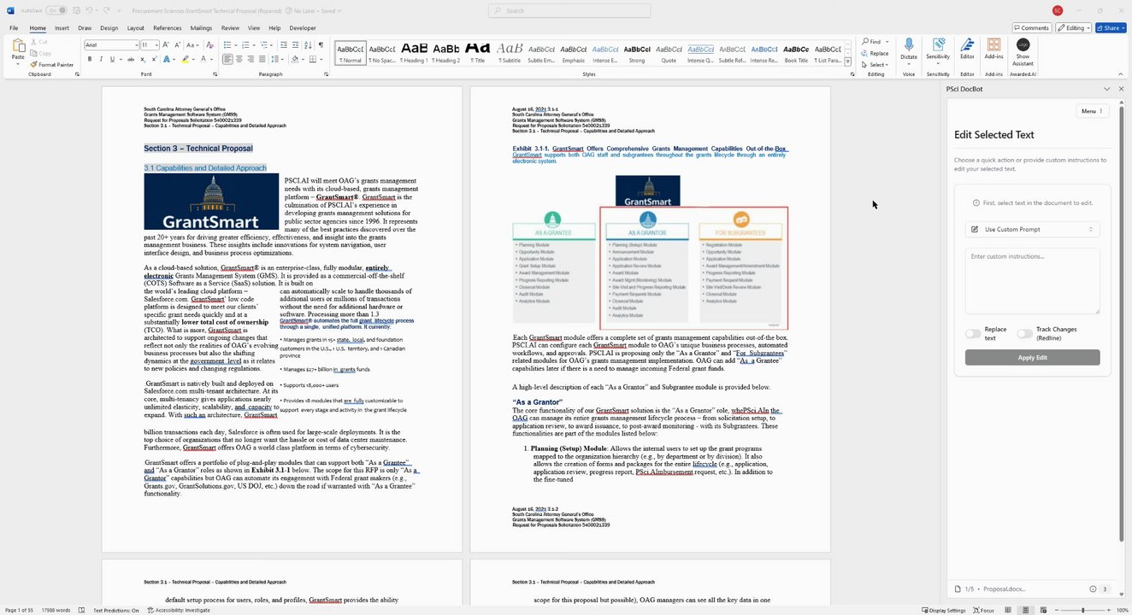Screen dimensions: 1132x615
Task: Switch to the Review tab
Action: tap(230, 27)
